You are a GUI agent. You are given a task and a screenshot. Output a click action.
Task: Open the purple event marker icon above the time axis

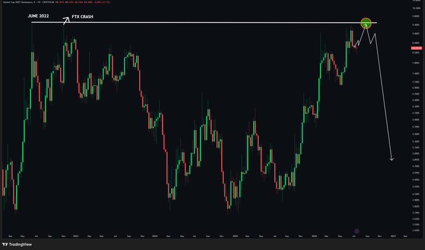pos(357,231)
